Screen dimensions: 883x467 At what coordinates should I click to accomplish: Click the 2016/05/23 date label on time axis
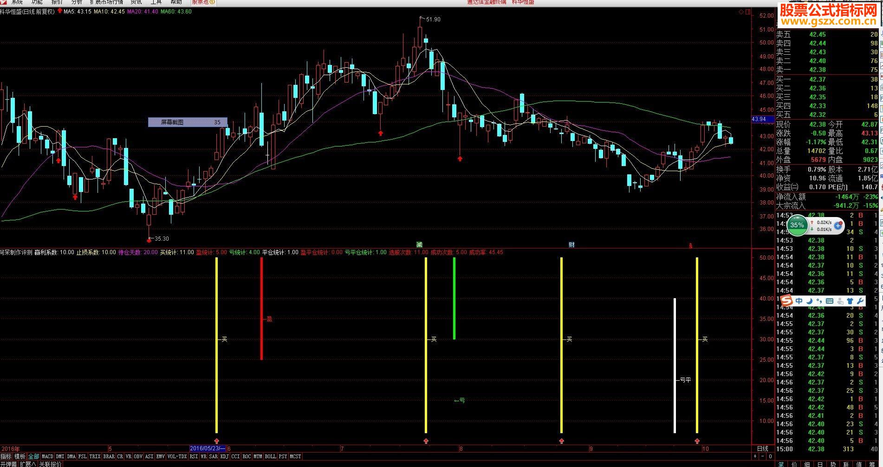coord(208,448)
